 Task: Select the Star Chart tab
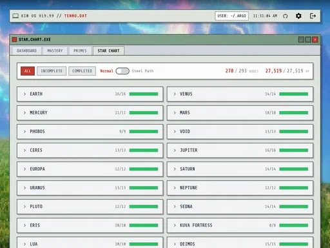click(108, 51)
